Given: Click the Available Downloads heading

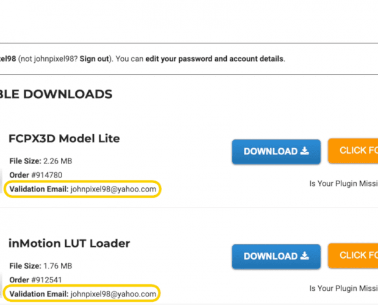Looking at the screenshot, I should coord(56,94).
